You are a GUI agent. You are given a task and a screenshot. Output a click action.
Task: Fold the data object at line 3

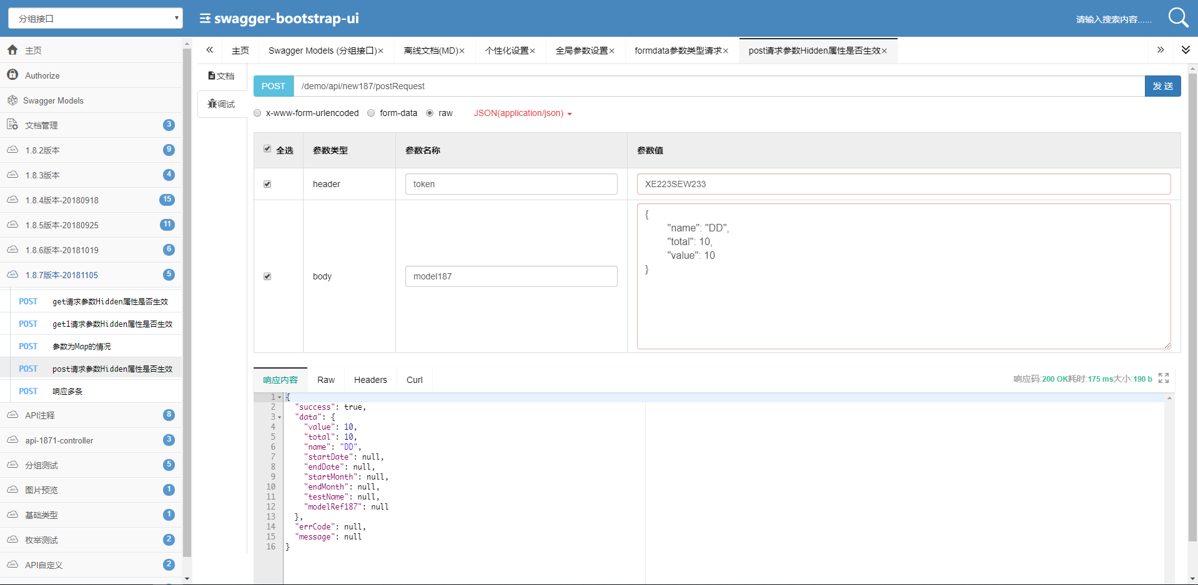[279, 417]
